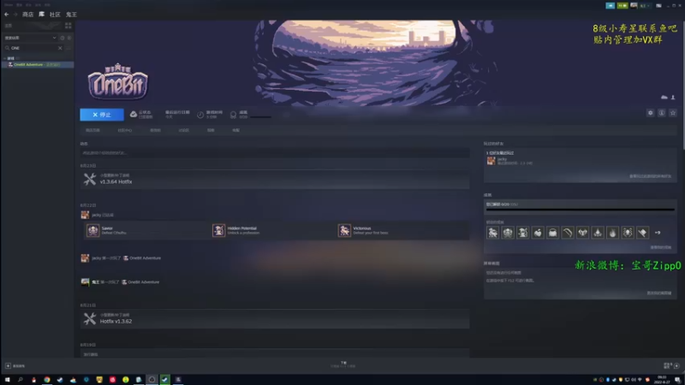685x385 pixels.
Task: Open the last game sub-tab link
Action: pos(236,131)
